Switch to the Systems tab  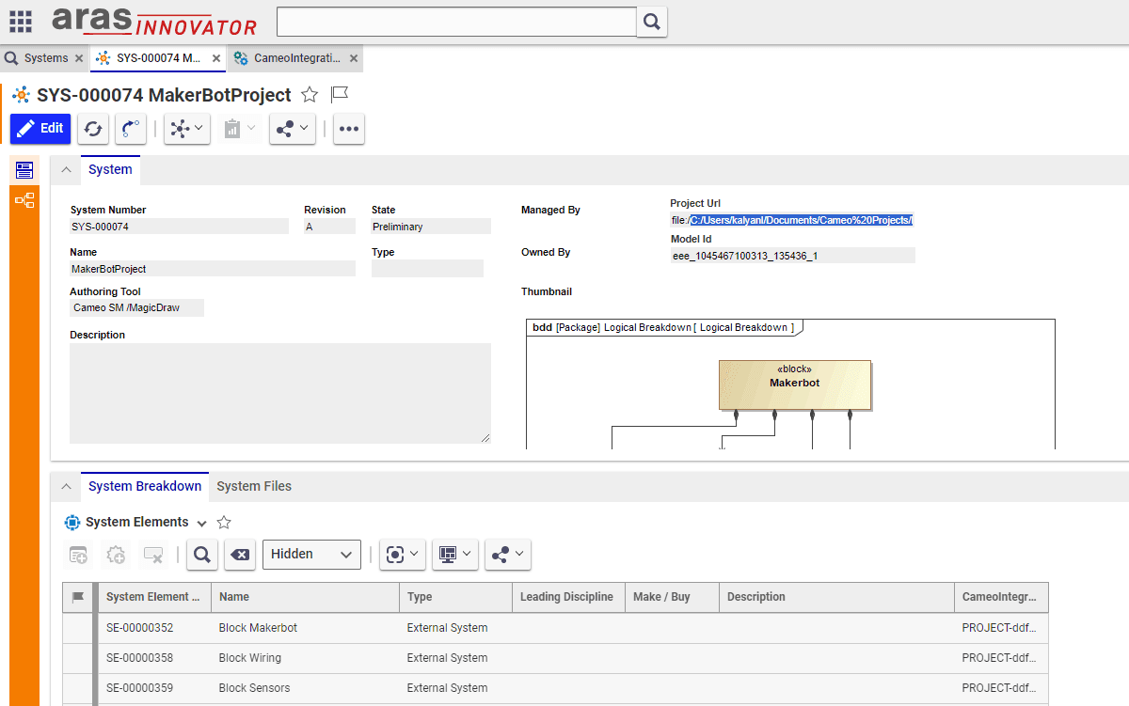point(45,58)
